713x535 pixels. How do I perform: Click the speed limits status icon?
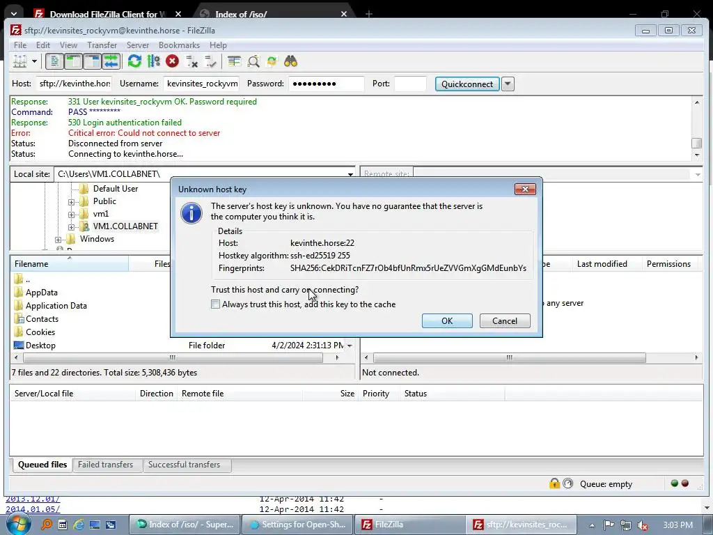568,483
